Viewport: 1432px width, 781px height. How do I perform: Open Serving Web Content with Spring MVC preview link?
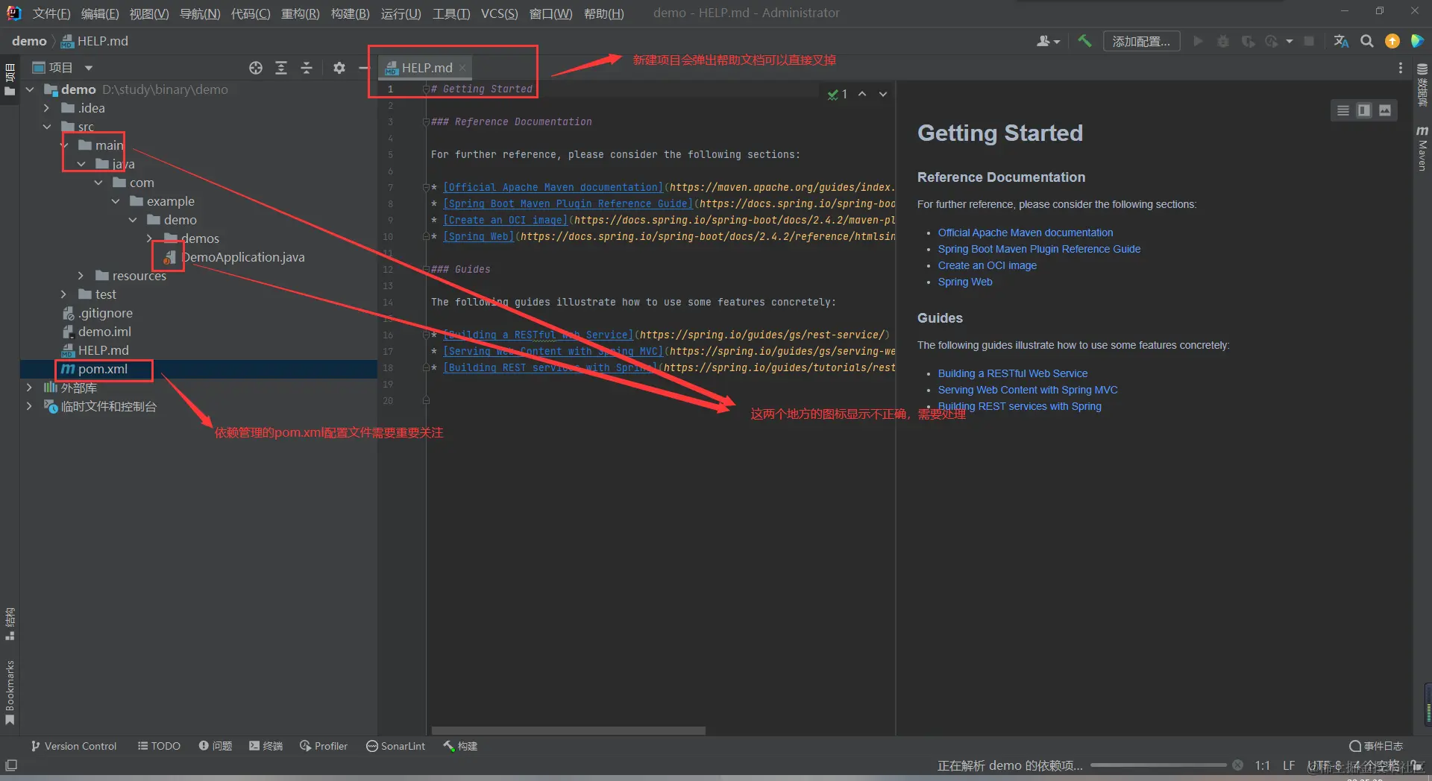1028,390
